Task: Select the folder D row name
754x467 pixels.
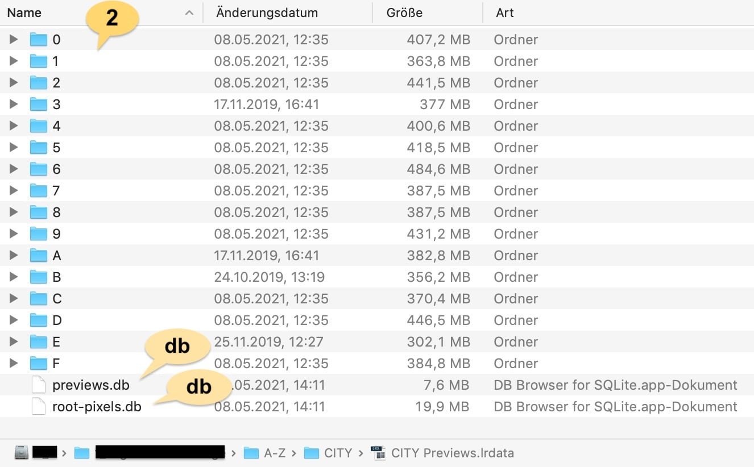Action: (x=57, y=320)
